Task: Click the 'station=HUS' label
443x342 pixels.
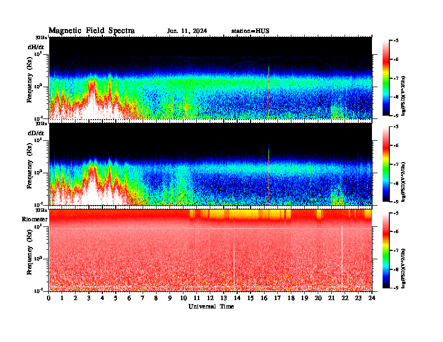Action: pyautogui.click(x=250, y=31)
